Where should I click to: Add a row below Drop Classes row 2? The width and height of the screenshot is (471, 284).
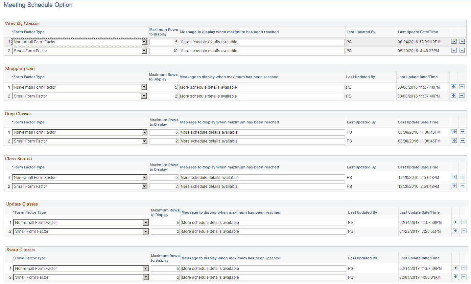click(x=454, y=141)
